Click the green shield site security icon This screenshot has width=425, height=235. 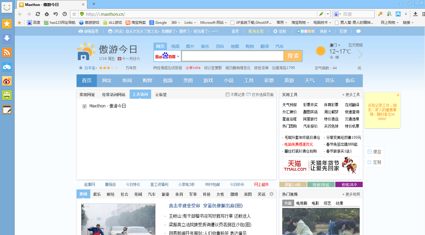tap(82, 14)
